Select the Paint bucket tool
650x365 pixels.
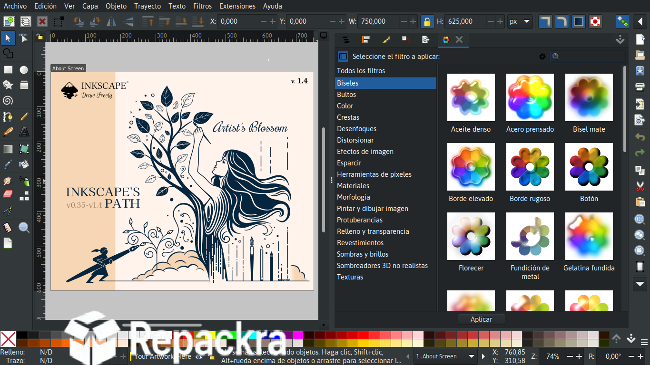tap(24, 164)
